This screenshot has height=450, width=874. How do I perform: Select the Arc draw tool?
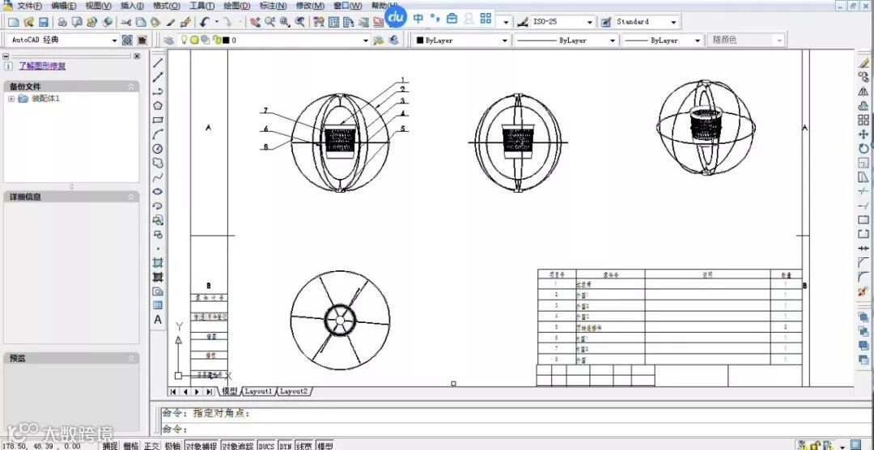click(x=159, y=134)
